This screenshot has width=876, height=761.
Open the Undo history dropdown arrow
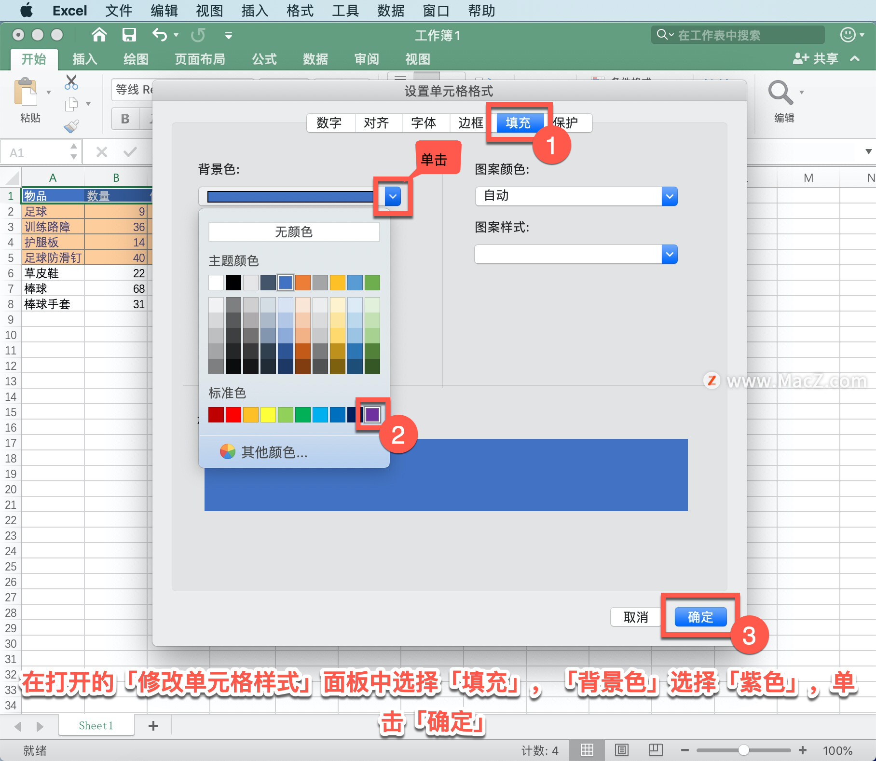[x=176, y=35]
